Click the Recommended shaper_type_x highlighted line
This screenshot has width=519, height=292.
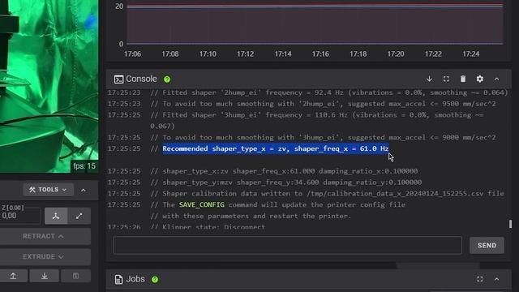tap(276, 148)
